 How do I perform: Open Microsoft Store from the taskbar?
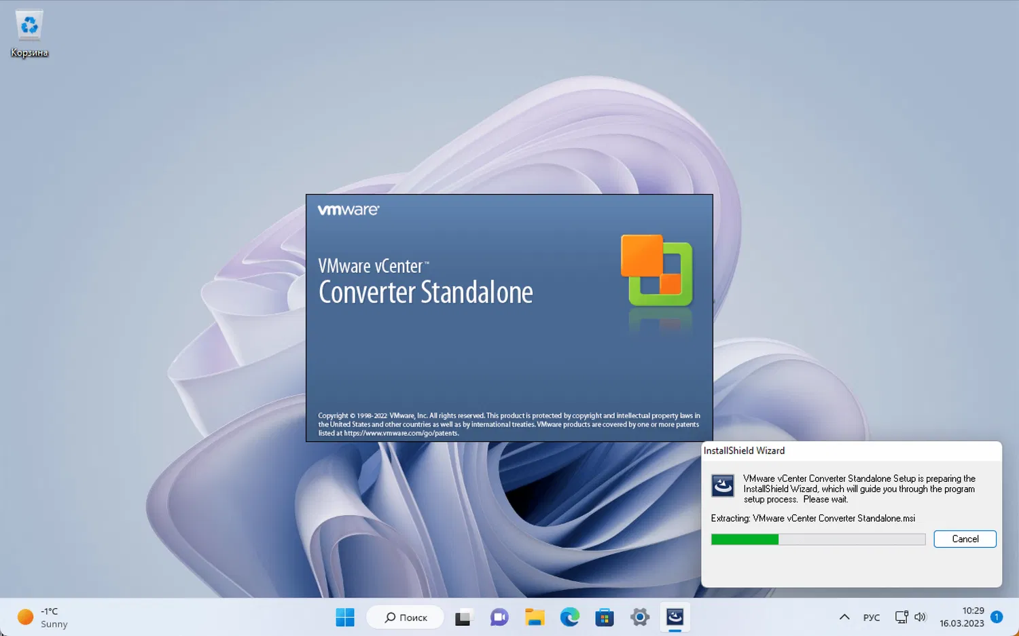[605, 617]
